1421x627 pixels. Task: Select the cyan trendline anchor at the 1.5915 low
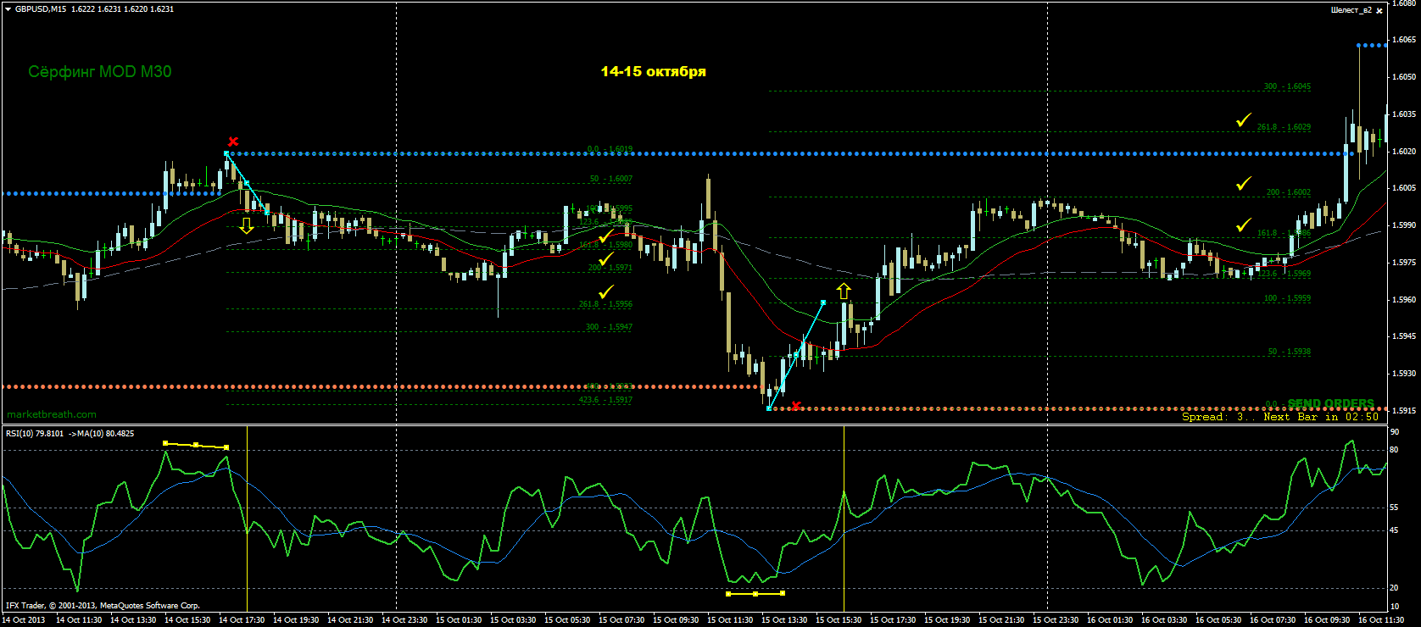pos(769,408)
